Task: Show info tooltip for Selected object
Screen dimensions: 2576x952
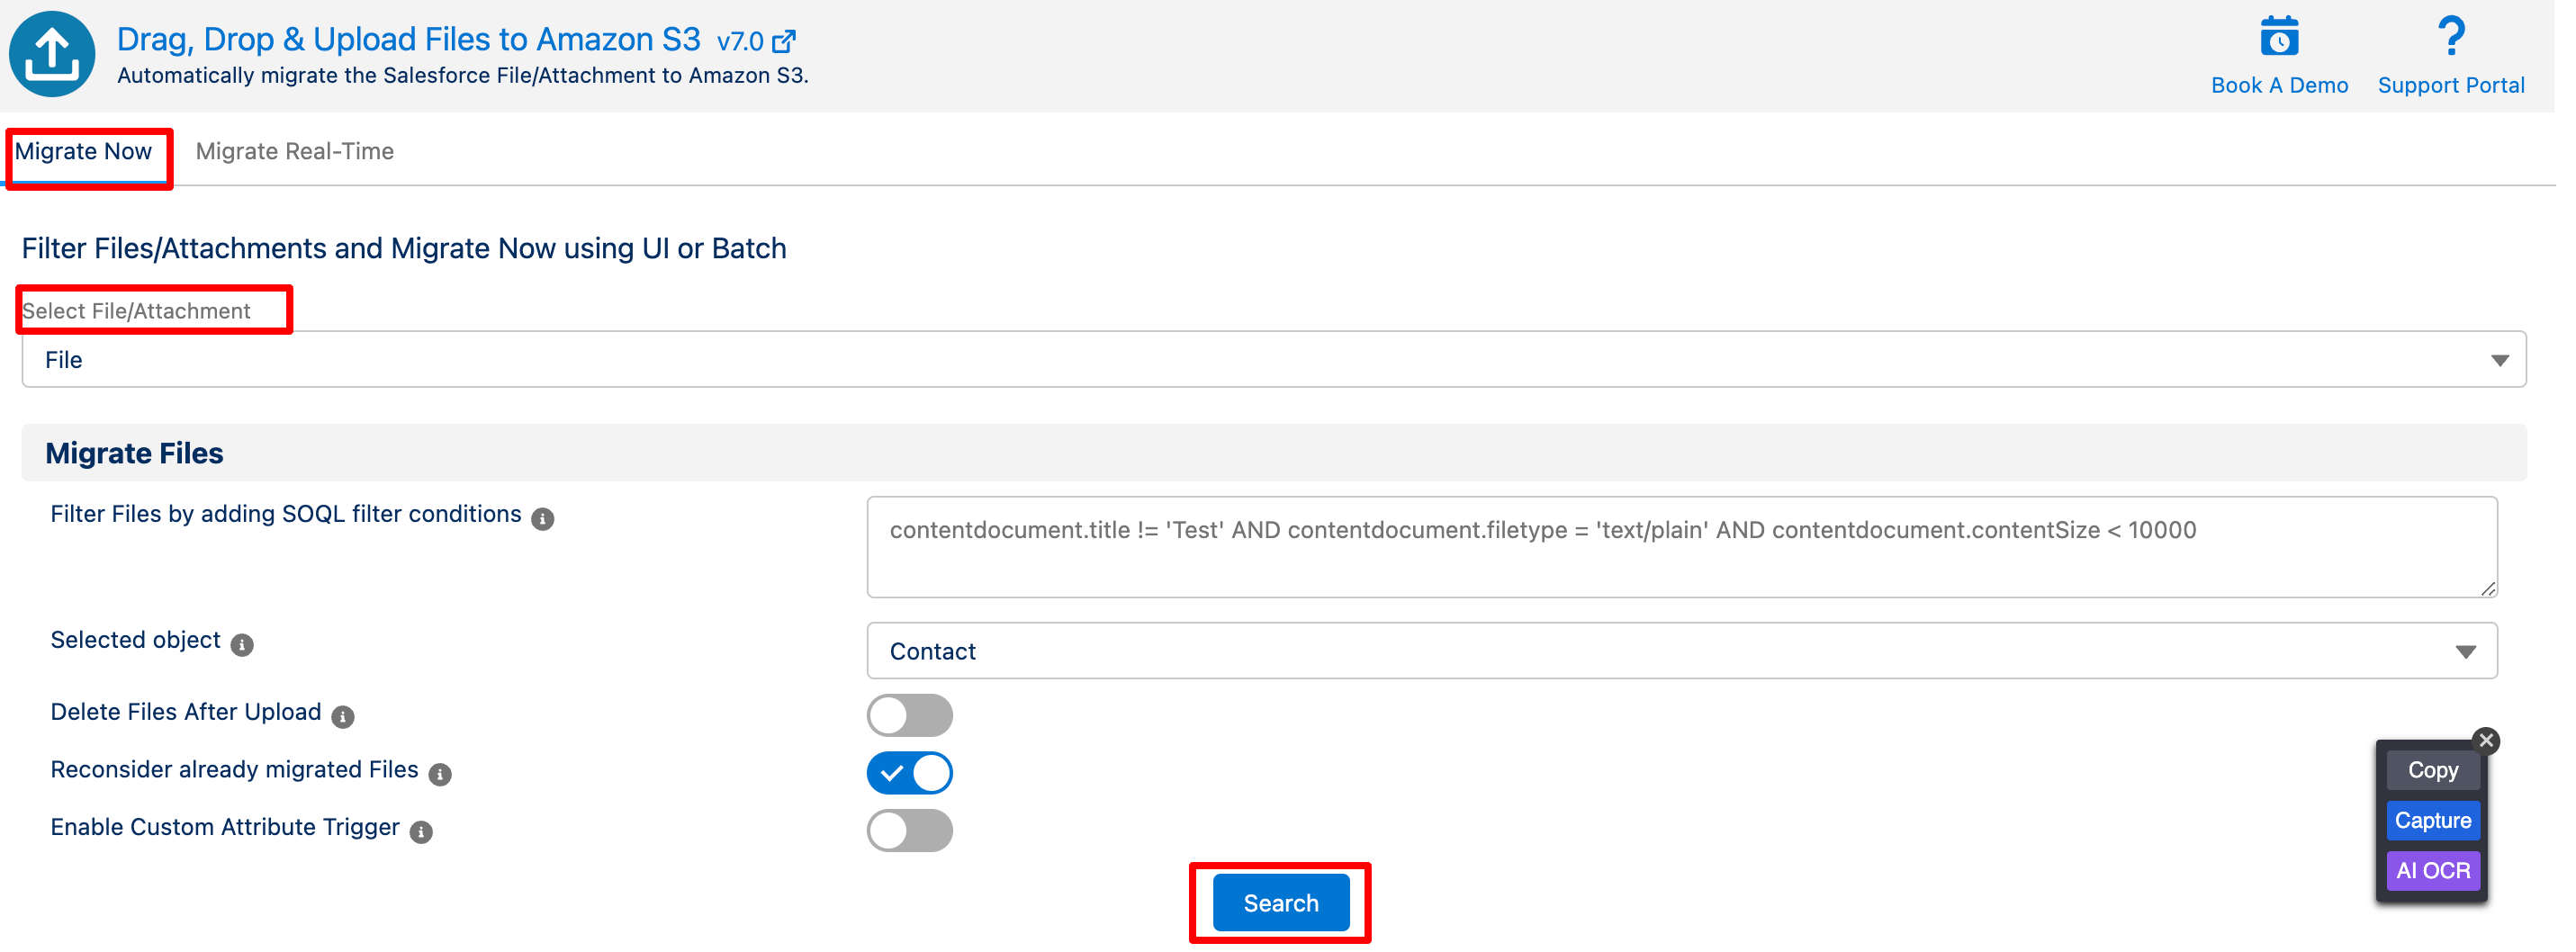Action: [x=242, y=645]
